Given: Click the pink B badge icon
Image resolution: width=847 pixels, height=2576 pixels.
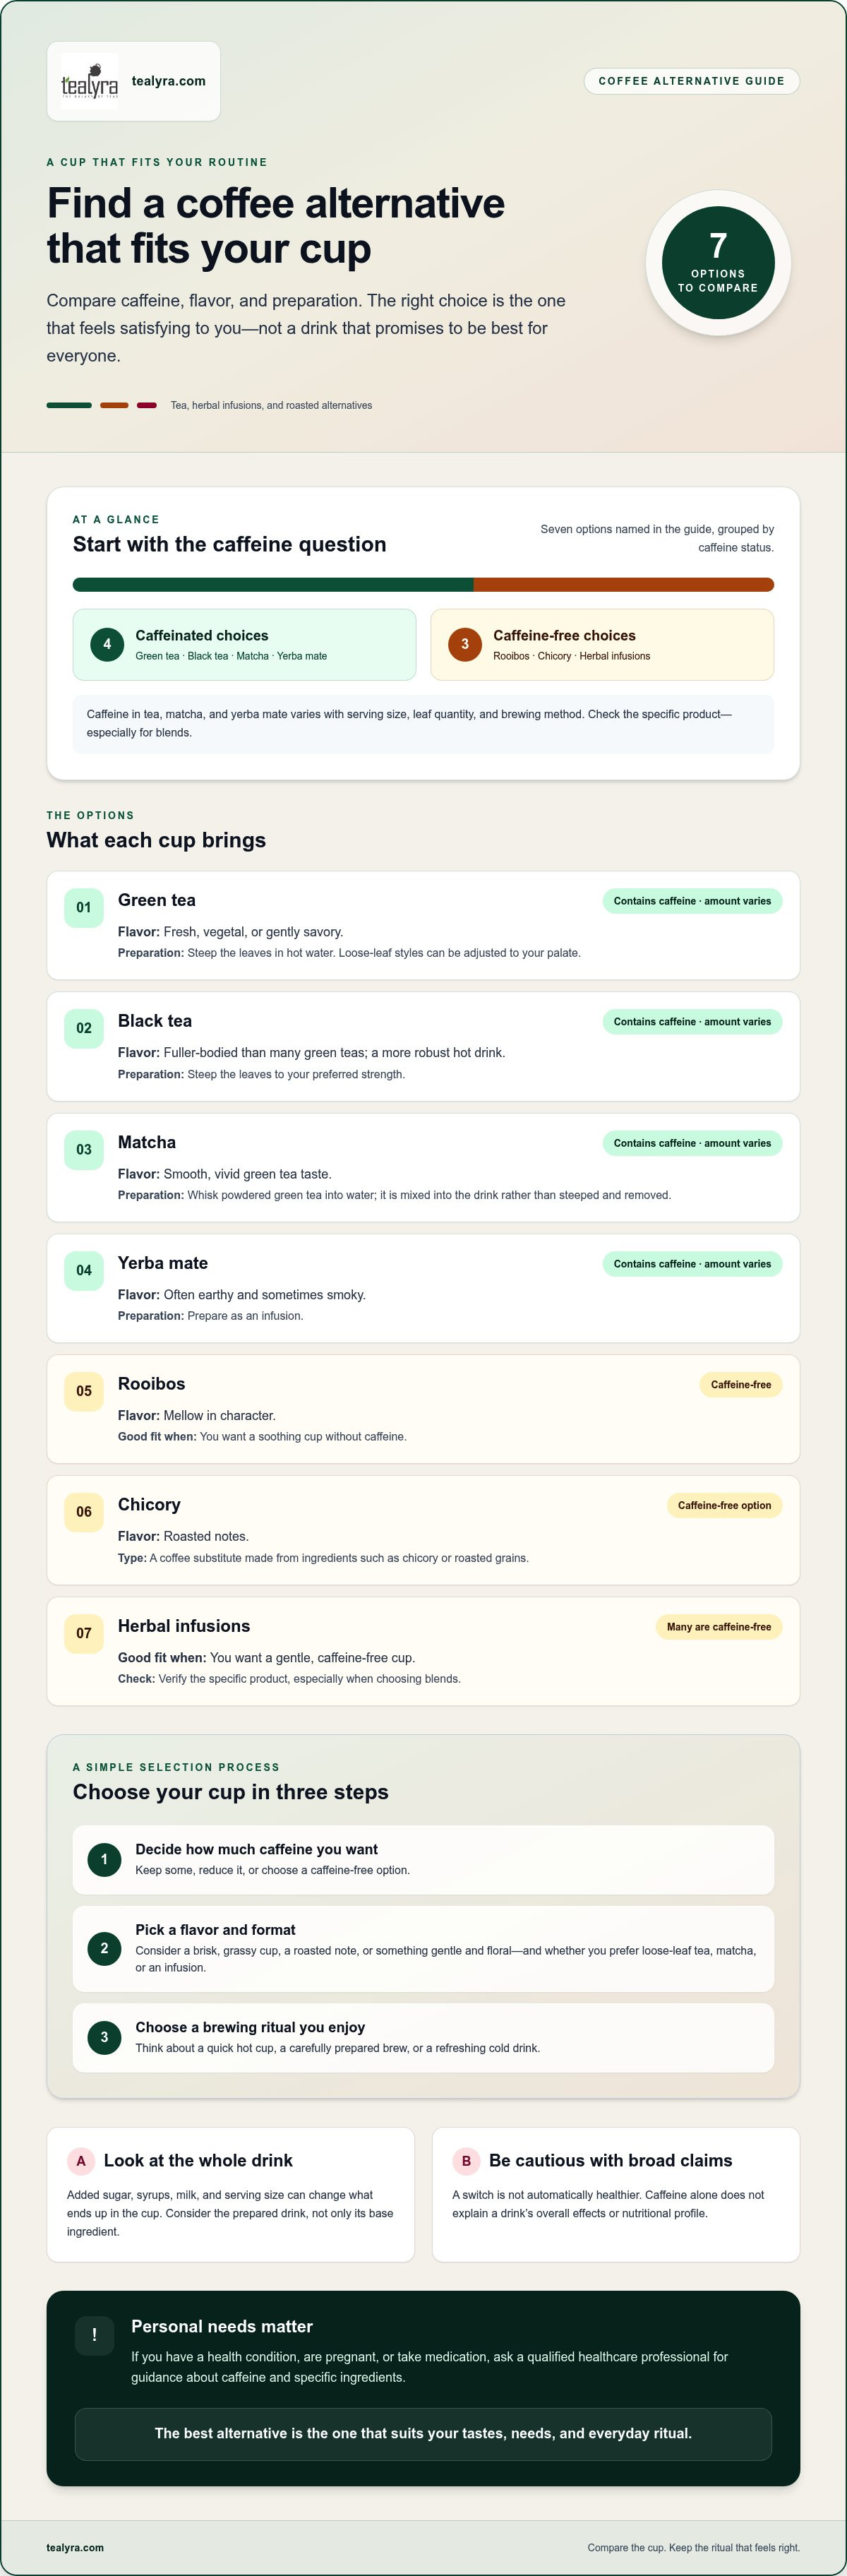Looking at the screenshot, I should pyautogui.click(x=466, y=2161).
